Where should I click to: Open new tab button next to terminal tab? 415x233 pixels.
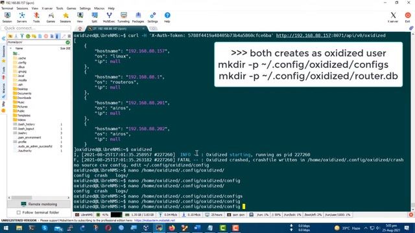pos(153,28)
